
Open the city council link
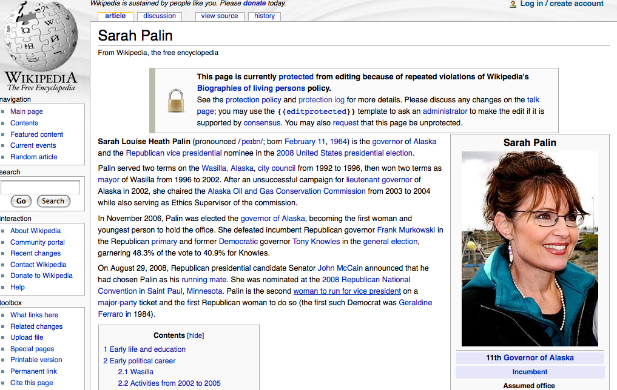pyautogui.click(x=276, y=168)
